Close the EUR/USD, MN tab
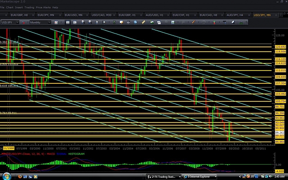Viewport: 288px width, 180px height. point(87,15)
